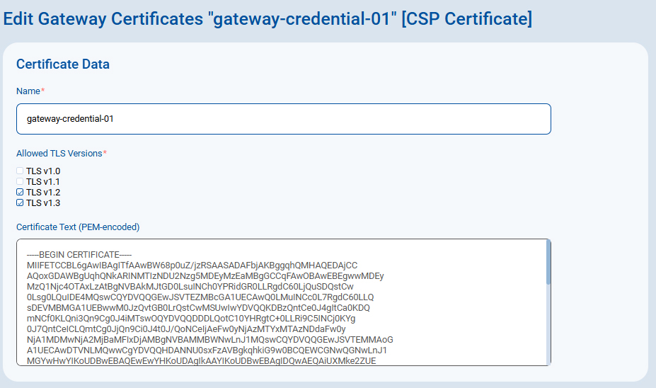Image resolution: width=656 pixels, height=388 pixels.
Task: Click the TLS v1.0 label text
Action: [x=43, y=171]
